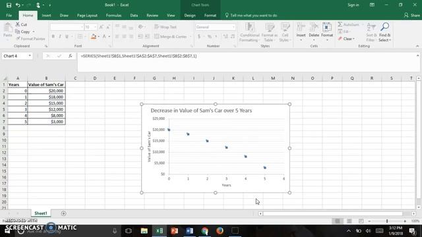Screen dimensions: 422x237
Task: Collapse the ribbon arrow
Action: tap(417, 46)
